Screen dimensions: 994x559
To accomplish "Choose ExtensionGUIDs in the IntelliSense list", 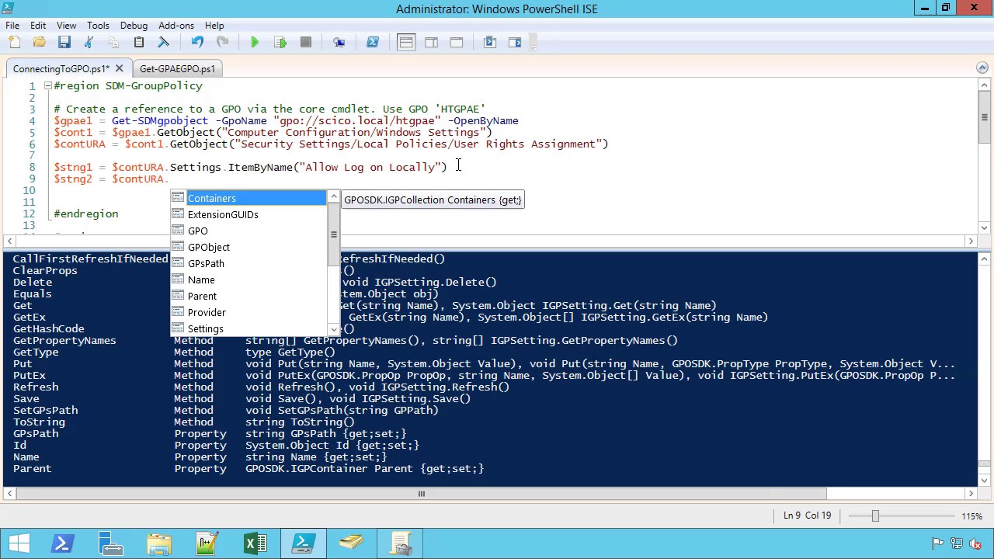I will click(x=248, y=214).
